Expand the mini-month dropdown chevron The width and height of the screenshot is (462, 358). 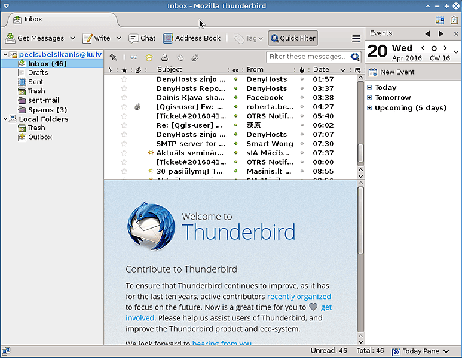pos(456,52)
